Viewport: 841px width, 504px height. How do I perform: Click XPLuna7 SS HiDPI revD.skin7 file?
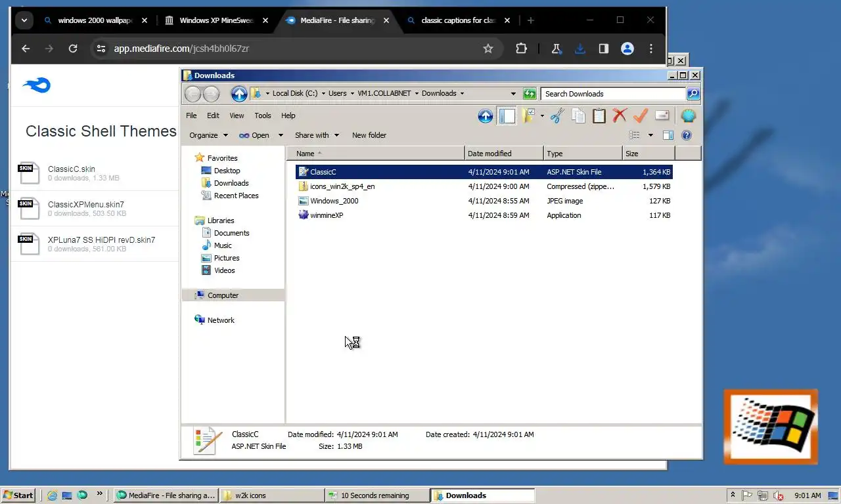pos(101,240)
